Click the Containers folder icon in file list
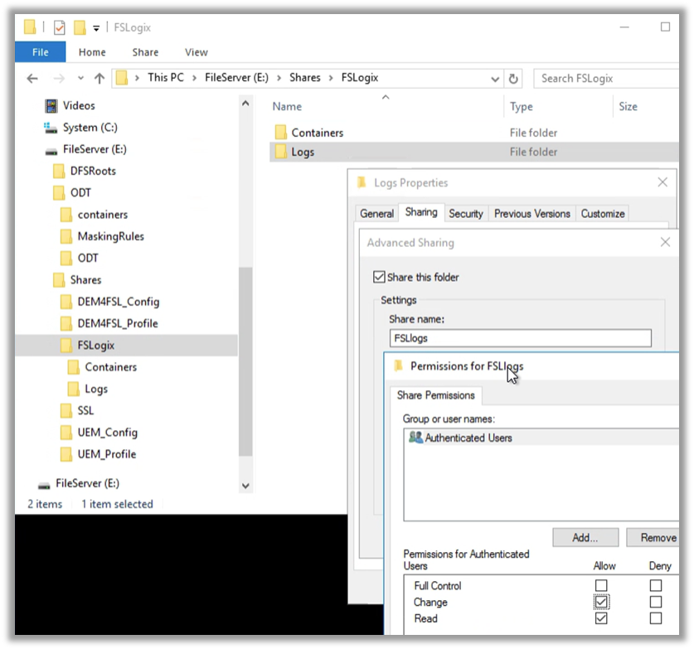The width and height of the screenshot is (694, 649). coord(279,133)
